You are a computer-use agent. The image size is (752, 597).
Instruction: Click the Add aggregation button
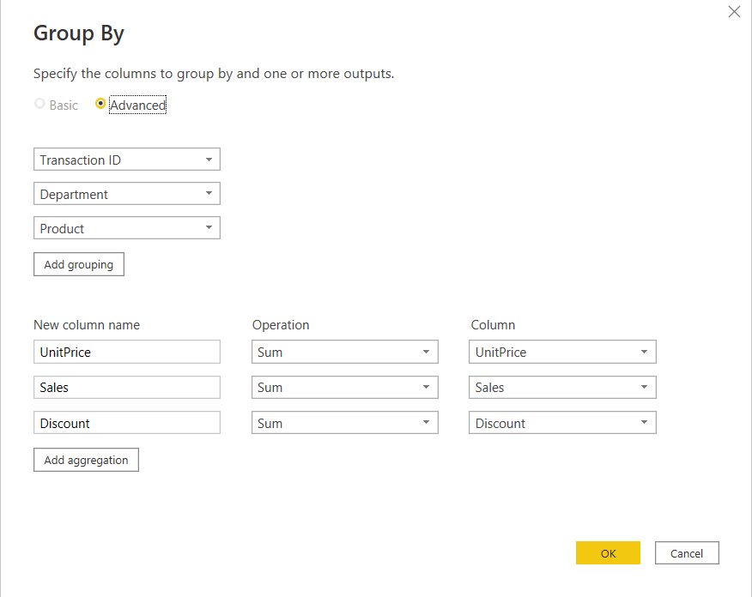(x=86, y=460)
